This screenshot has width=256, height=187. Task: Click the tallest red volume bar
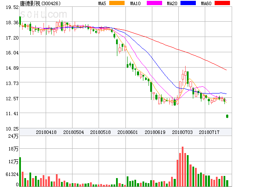click(183, 167)
